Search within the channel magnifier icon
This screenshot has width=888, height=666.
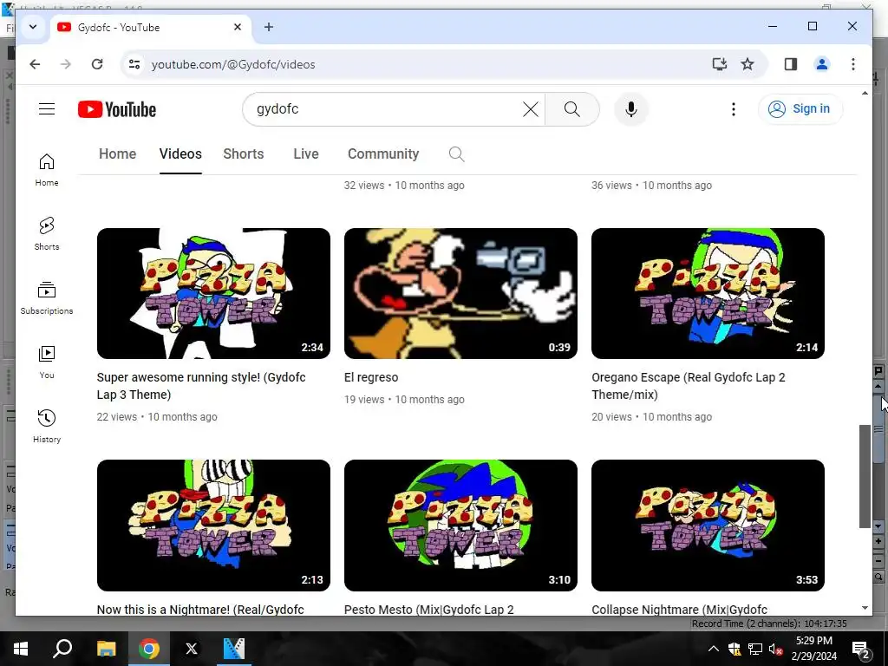pyautogui.click(x=456, y=154)
